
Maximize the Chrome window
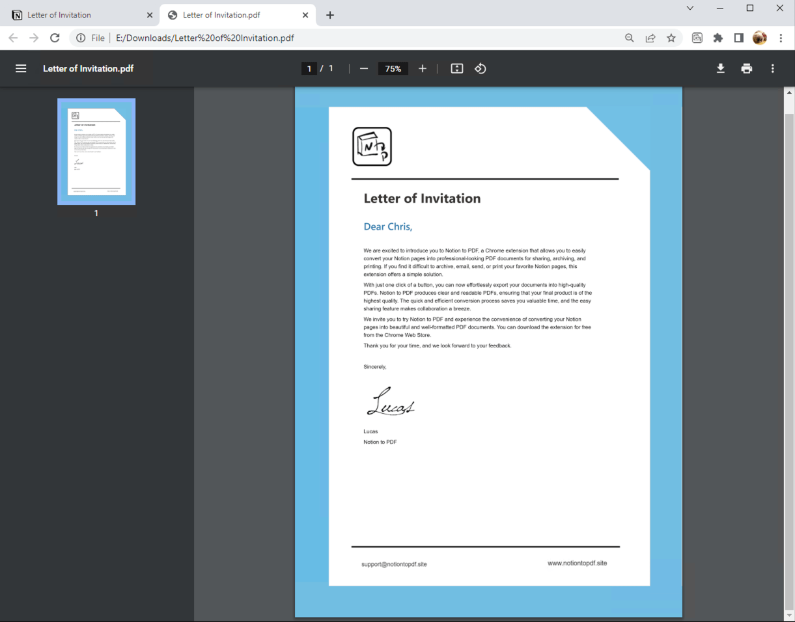750,8
